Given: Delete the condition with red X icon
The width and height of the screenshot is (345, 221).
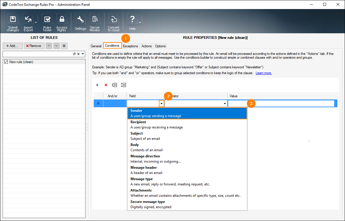Looking at the screenshot, I should point(106,85).
